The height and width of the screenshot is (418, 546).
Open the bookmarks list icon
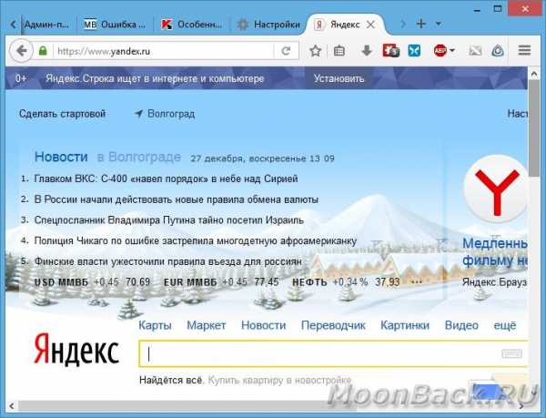(339, 51)
